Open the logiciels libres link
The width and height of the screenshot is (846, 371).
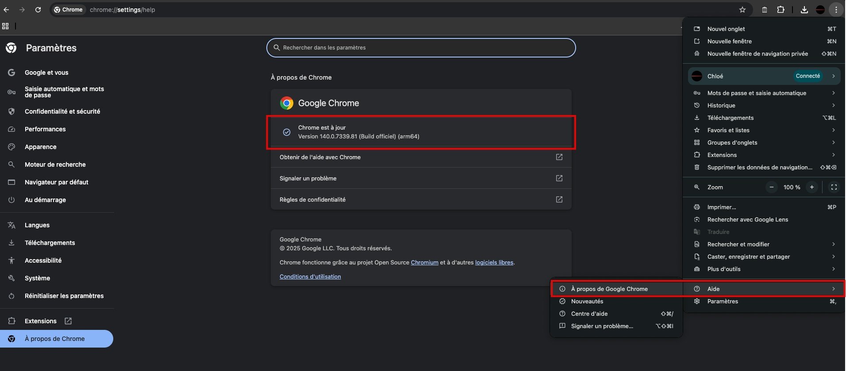494,262
